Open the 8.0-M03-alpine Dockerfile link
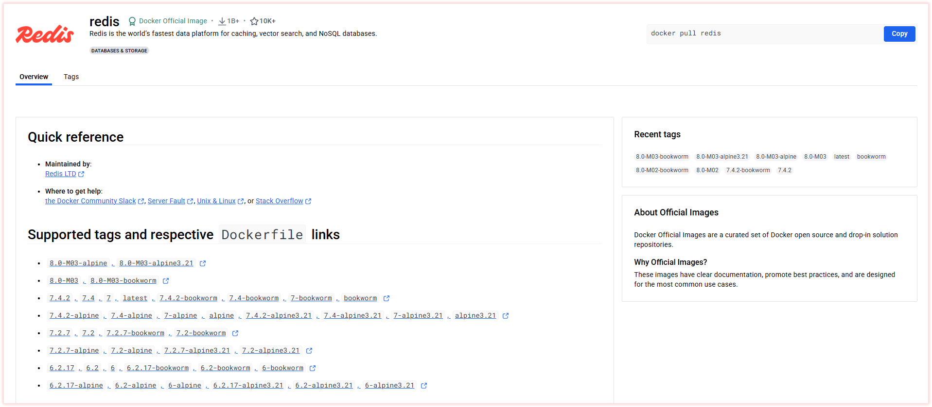 [78, 263]
